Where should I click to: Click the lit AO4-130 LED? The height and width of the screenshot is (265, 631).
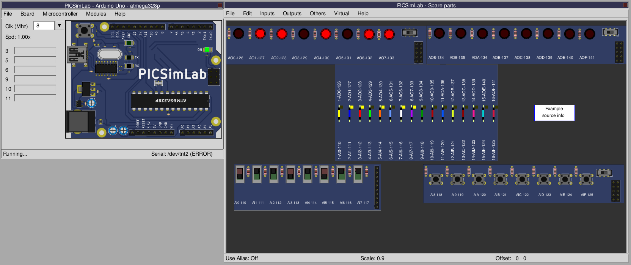(x=326, y=34)
